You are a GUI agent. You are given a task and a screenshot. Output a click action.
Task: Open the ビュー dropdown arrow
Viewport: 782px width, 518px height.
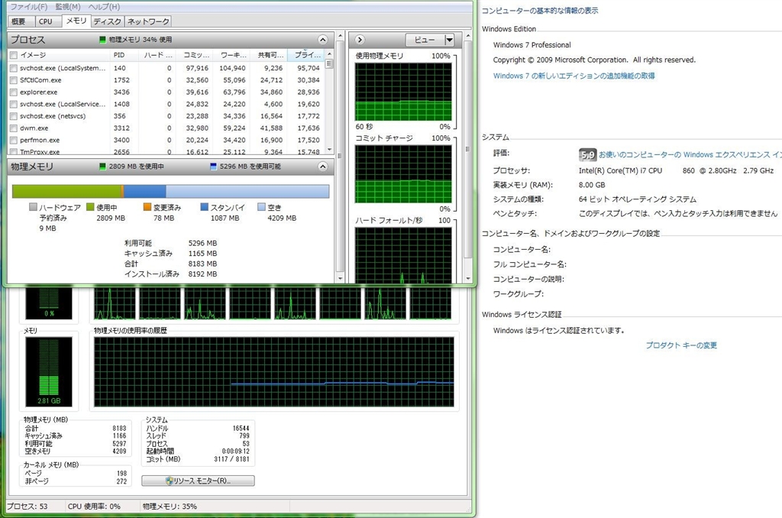[x=449, y=40]
